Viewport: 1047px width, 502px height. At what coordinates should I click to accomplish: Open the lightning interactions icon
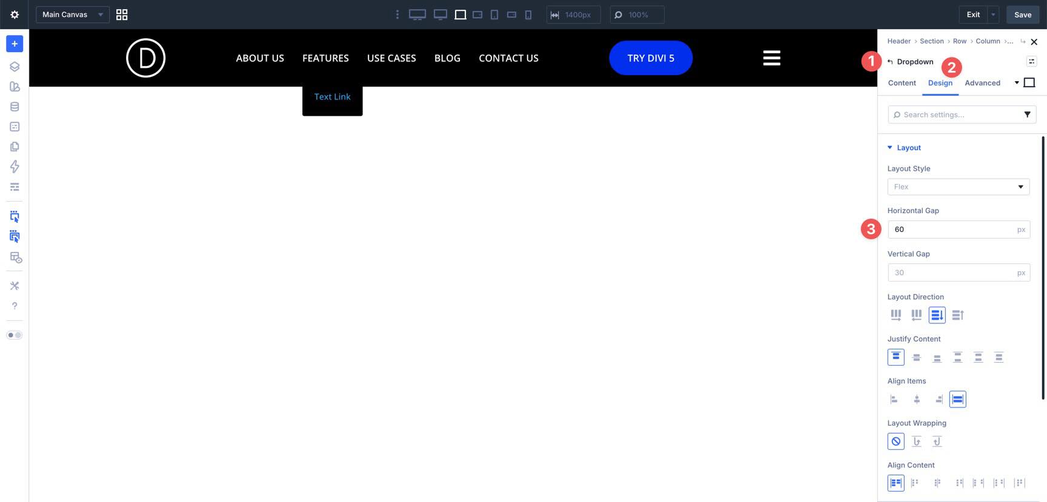point(15,167)
